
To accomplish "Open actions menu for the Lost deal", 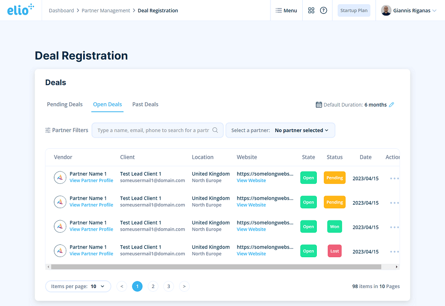I will point(394,252).
